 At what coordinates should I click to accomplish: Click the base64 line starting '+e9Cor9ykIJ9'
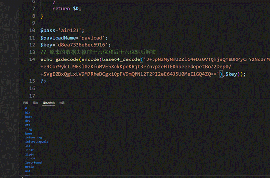(x=136, y=67)
